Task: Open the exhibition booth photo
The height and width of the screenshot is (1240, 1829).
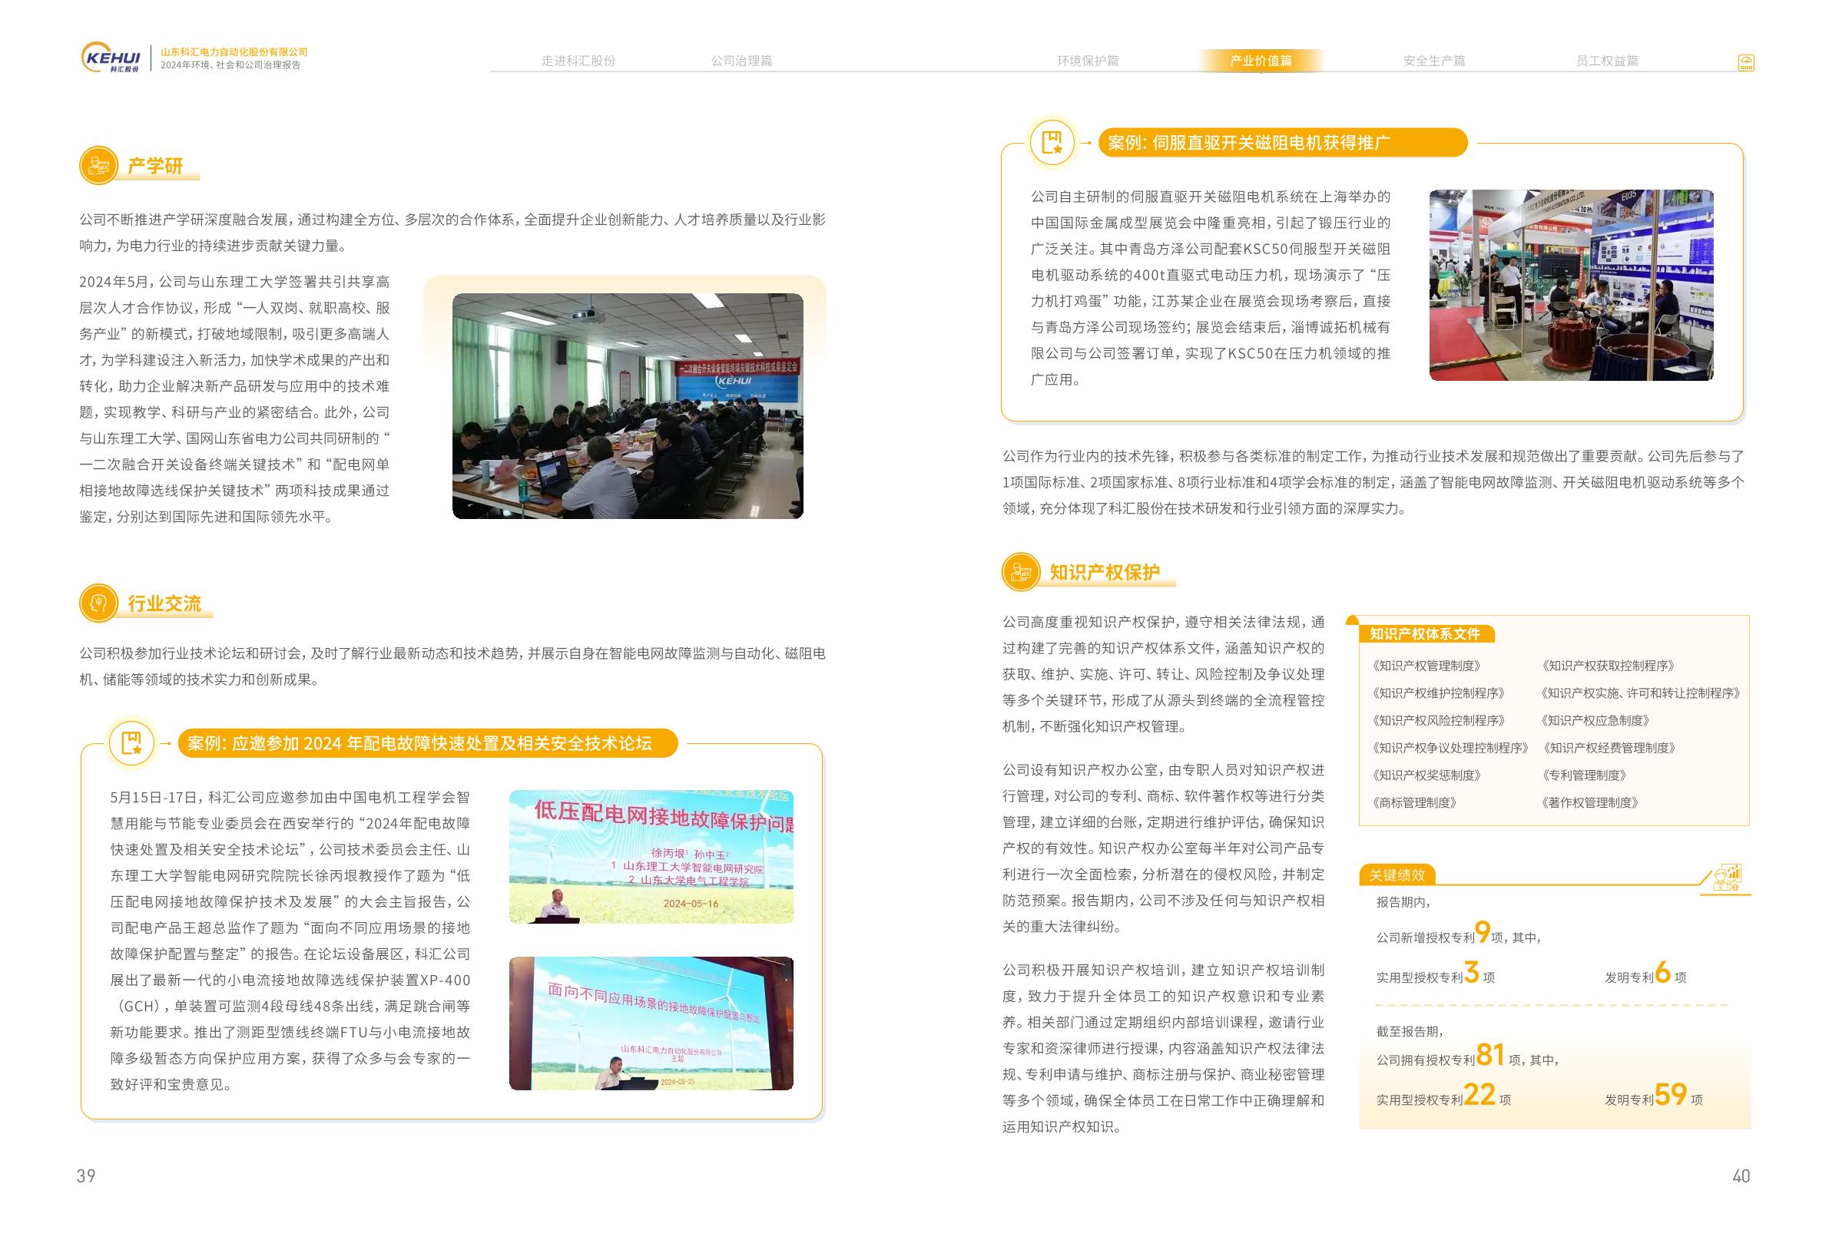Action: point(1571,285)
